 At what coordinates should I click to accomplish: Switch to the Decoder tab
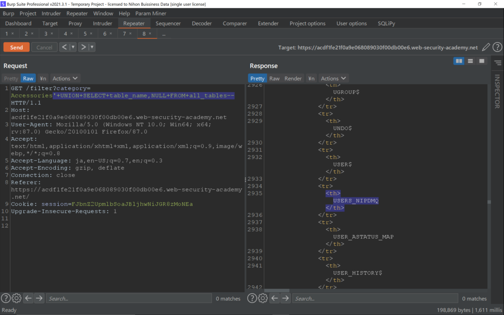(202, 24)
